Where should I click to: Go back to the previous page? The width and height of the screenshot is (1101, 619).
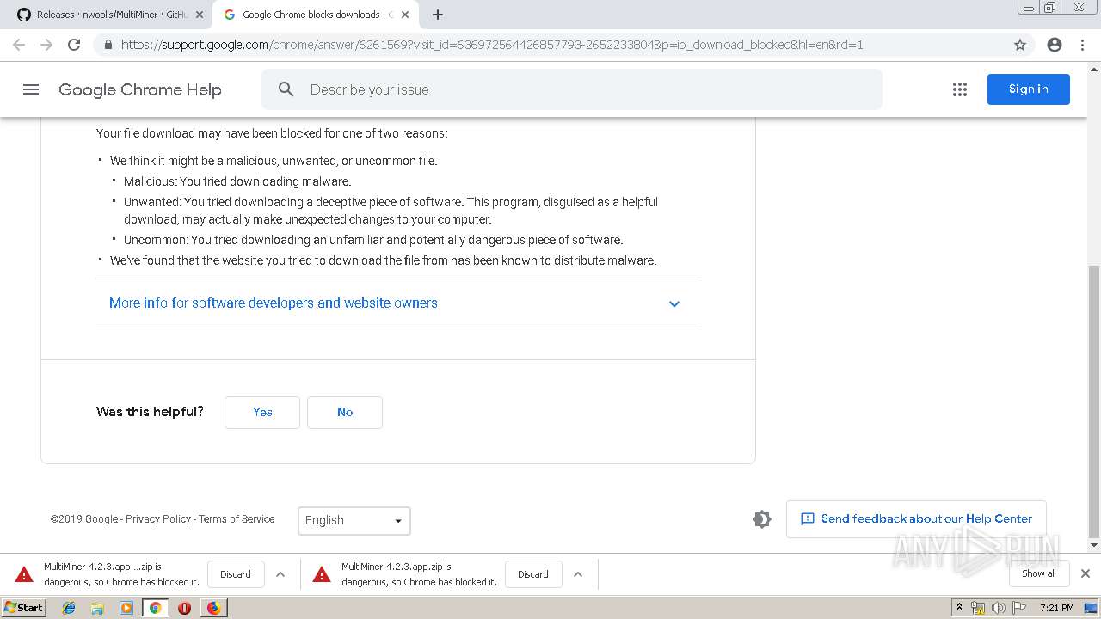[19, 45]
